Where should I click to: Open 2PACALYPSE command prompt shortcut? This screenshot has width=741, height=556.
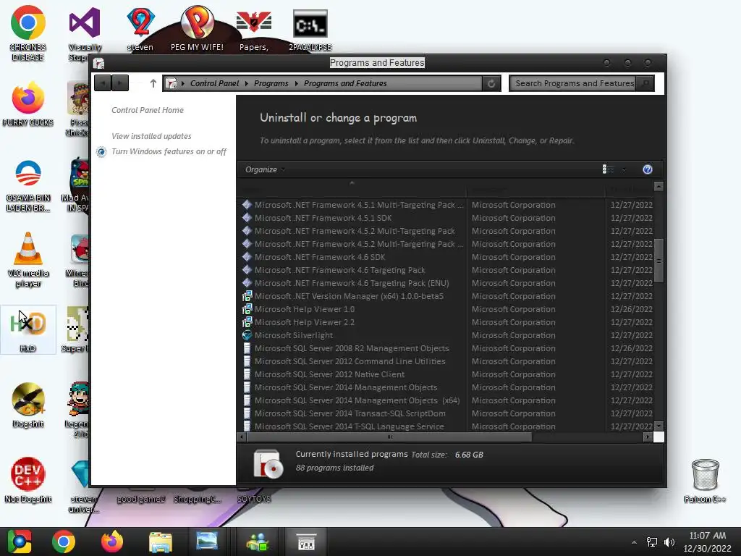tap(310, 30)
